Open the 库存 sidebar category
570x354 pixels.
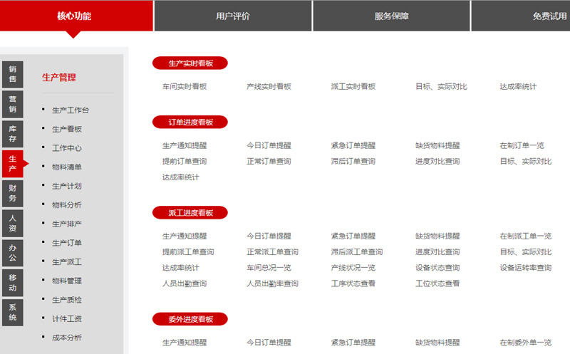[13, 133]
